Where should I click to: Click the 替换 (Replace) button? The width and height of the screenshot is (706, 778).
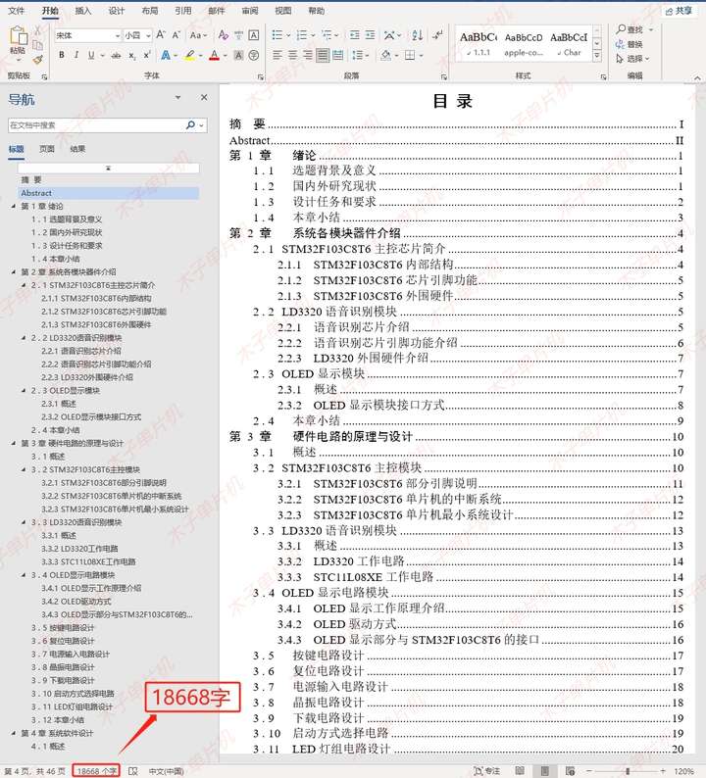point(630,44)
